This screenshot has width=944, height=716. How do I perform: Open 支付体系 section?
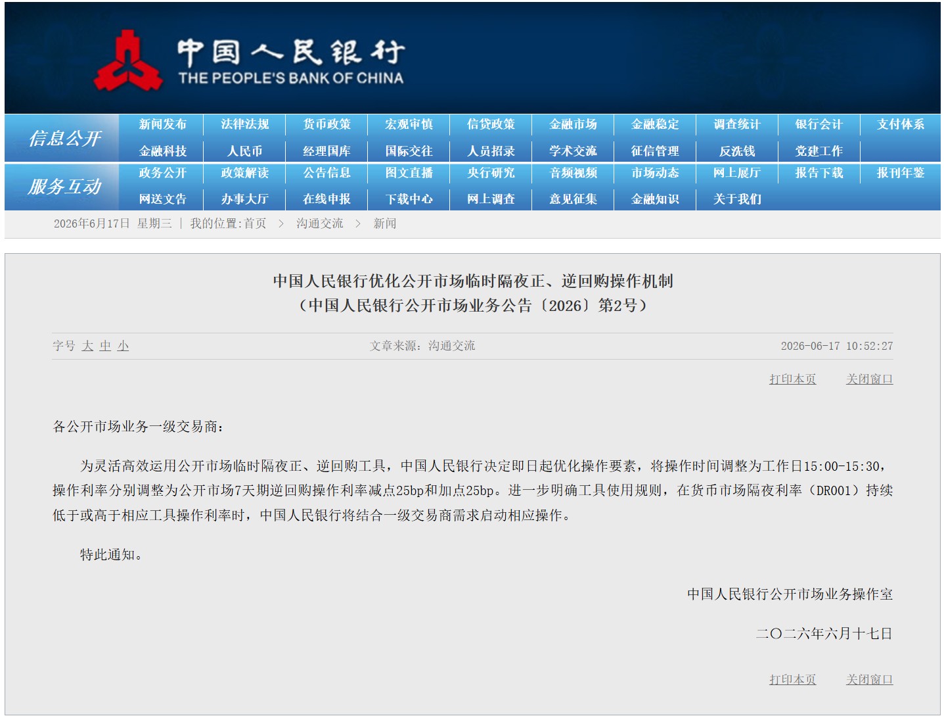(x=901, y=124)
